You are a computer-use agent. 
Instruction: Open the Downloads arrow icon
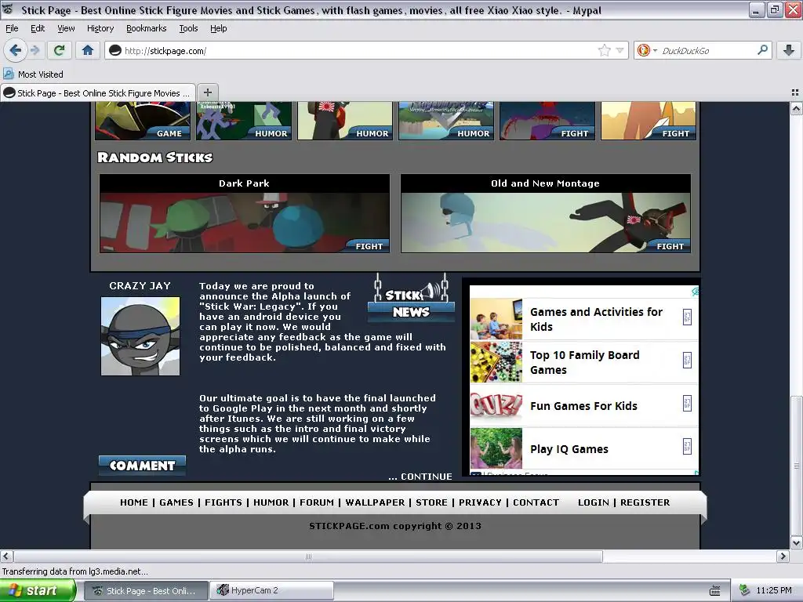click(x=789, y=50)
